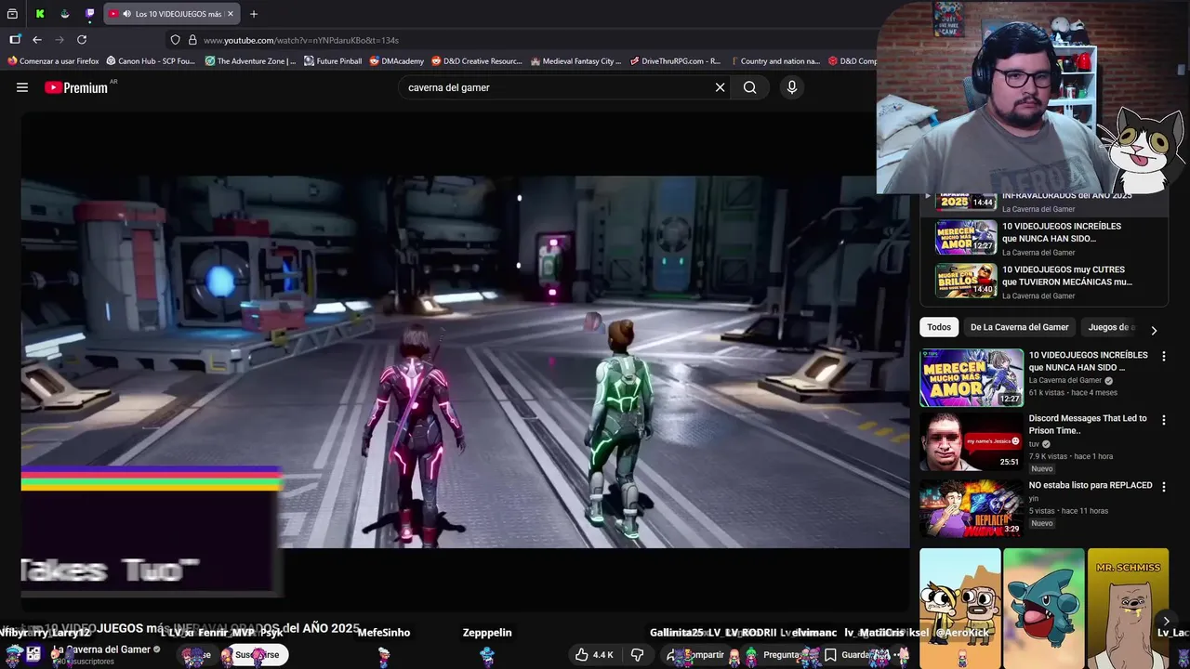Run YouTube search with magnifier button

tap(750, 87)
